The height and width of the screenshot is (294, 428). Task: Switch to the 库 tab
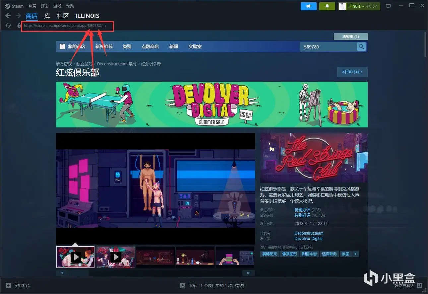(47, 16)
